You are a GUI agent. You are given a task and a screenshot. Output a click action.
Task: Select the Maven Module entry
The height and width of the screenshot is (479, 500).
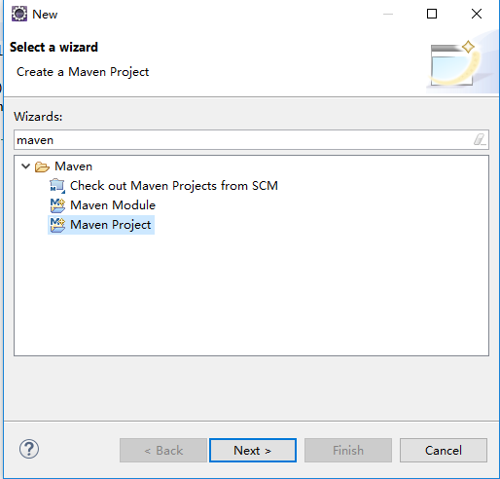113,205
